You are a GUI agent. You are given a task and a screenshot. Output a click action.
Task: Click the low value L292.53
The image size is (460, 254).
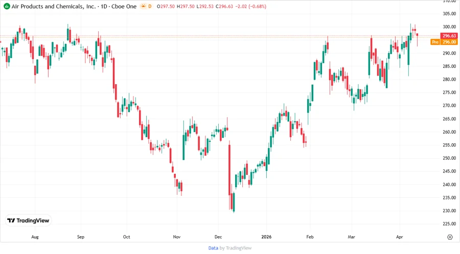click(205, 6)
